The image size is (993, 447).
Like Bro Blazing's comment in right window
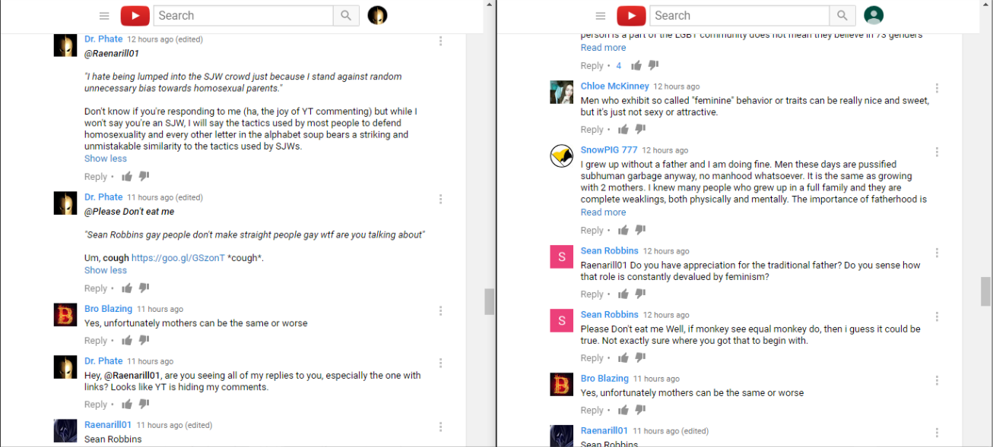tap(623, 411)
